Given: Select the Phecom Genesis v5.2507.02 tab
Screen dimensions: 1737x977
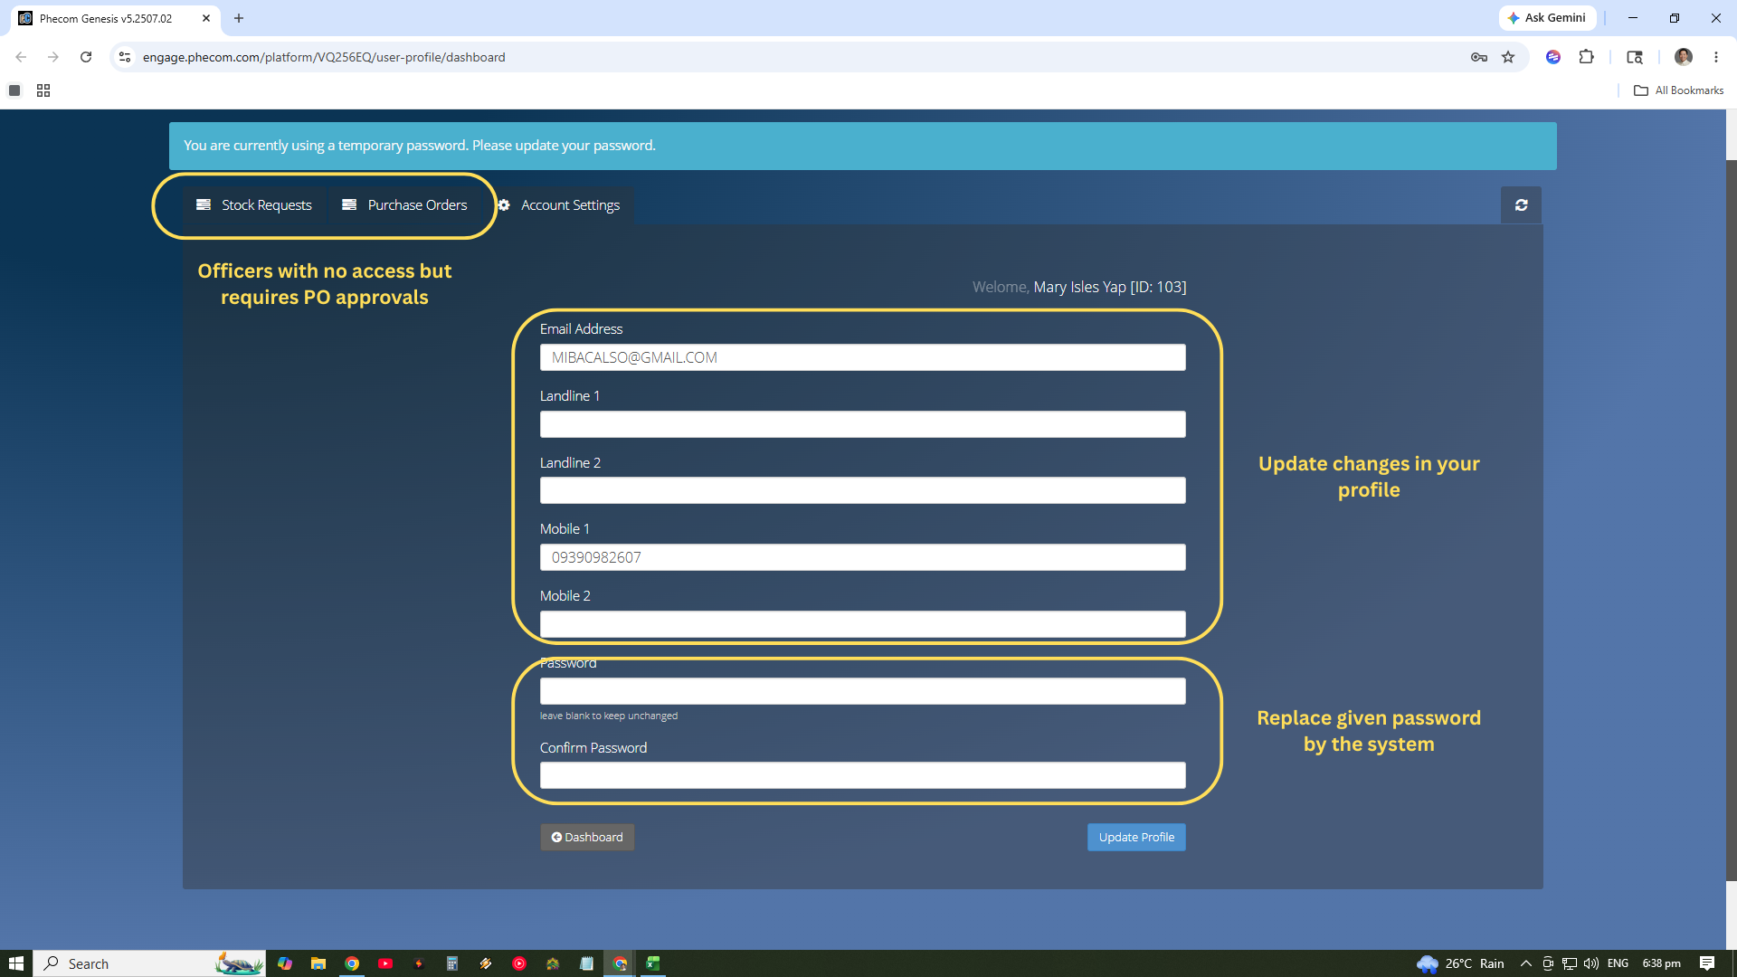Looking at the screenshot, I should coord(107,18).
